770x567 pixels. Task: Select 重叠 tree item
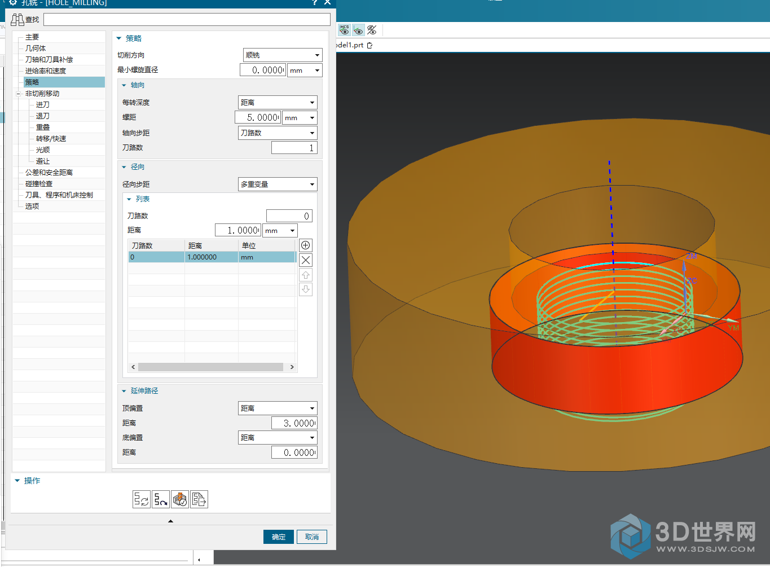[43, 127]
